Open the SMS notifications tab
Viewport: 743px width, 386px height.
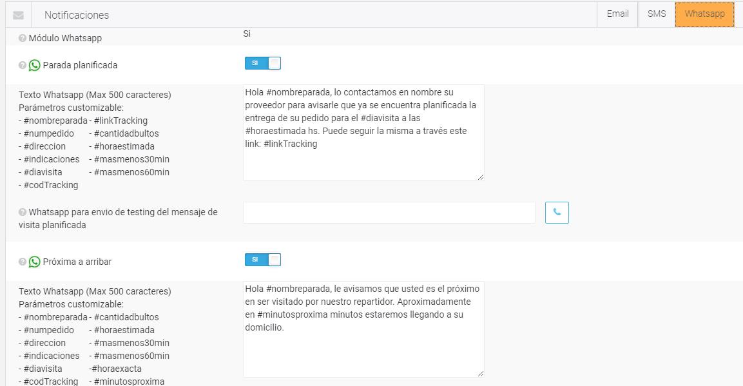click(x=656, y=14)
